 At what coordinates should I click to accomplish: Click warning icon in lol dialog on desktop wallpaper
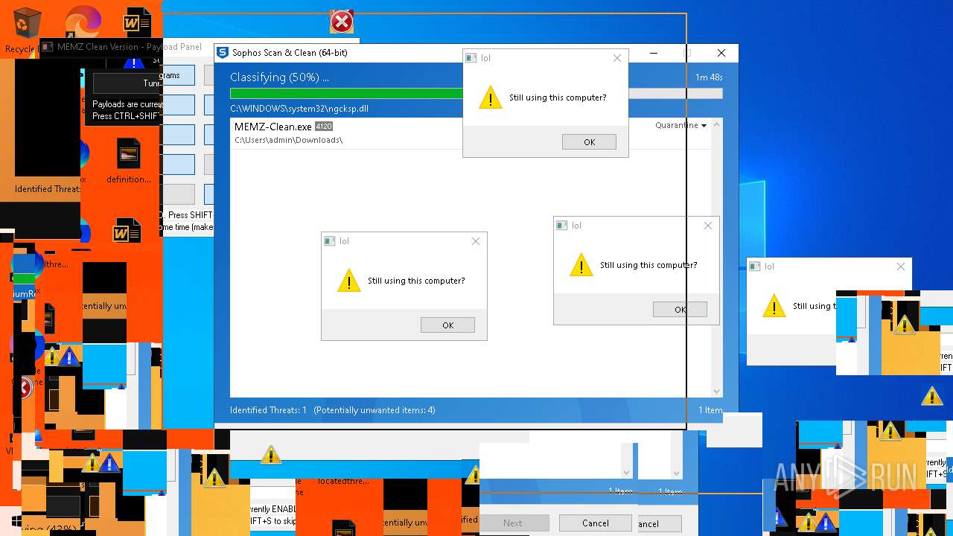(x=774, y=306)
